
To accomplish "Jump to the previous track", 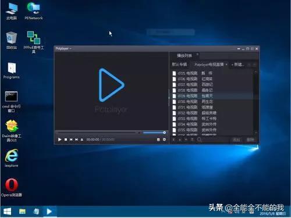I will (71, 140).
